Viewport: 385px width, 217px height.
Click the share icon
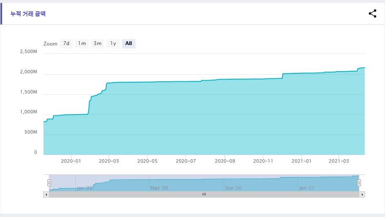(x=372, y=14)
